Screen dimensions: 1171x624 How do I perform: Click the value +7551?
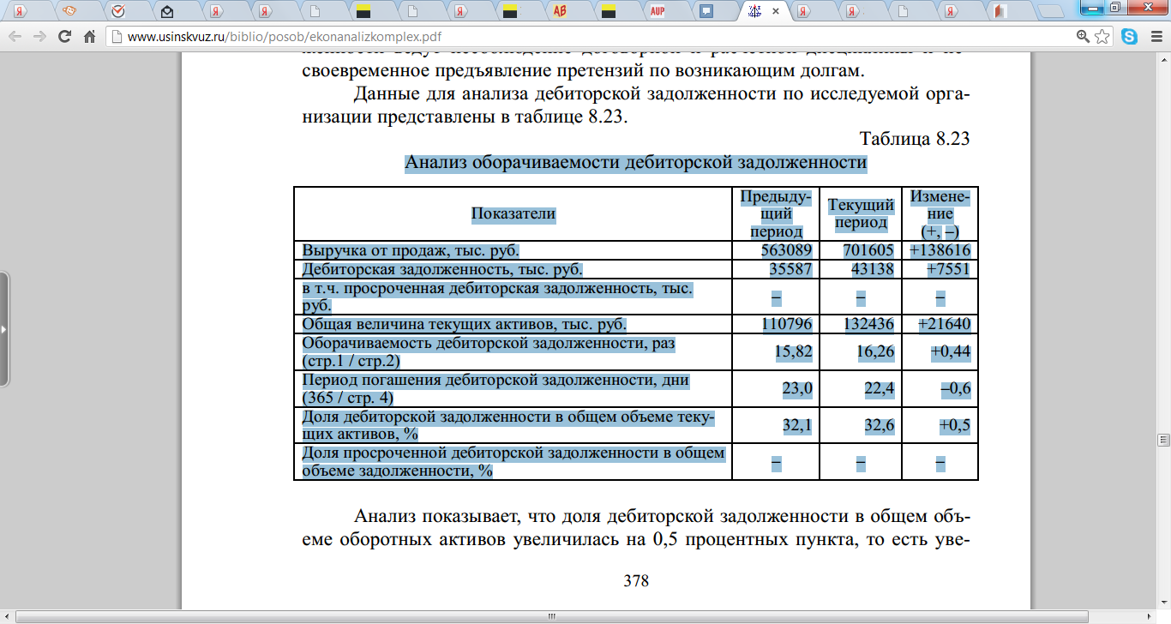pyautogui.click(x=949, y=269)
